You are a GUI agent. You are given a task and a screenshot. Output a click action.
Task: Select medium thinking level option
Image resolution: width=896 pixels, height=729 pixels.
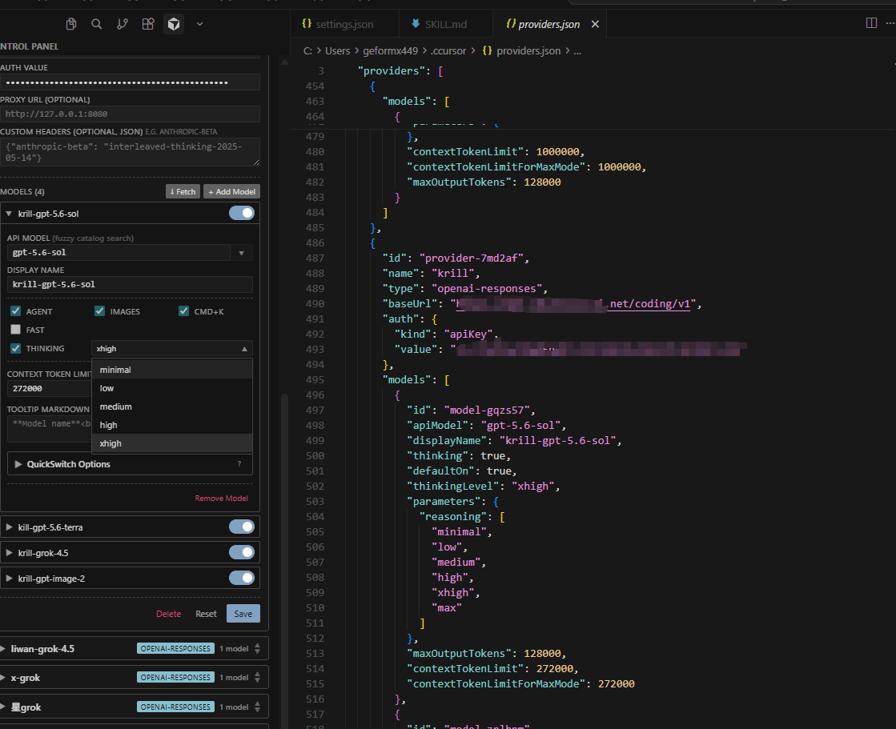click(172, 407)
